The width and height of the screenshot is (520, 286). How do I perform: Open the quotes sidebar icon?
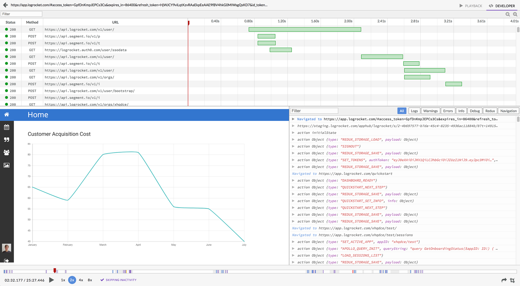click(x=7, y=140)
